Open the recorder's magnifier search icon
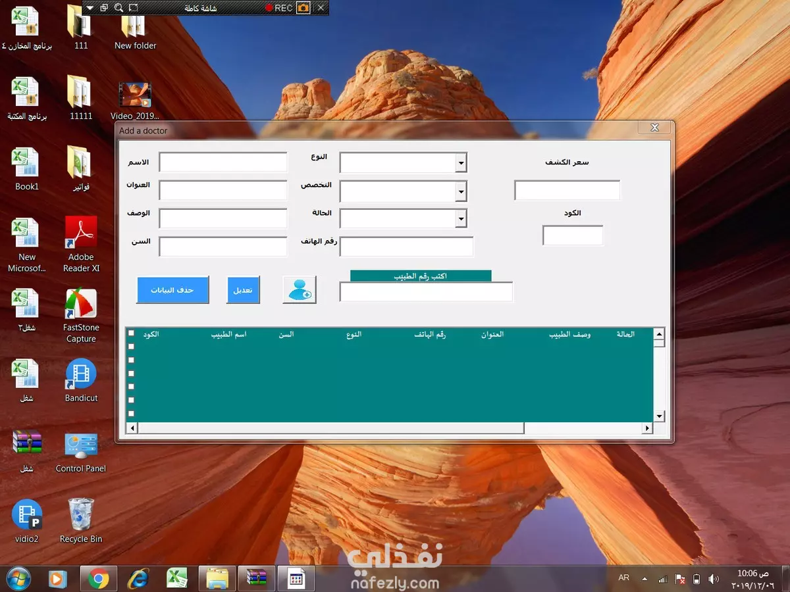Viewport: 790px width, 592px height. tap(118, 8)
